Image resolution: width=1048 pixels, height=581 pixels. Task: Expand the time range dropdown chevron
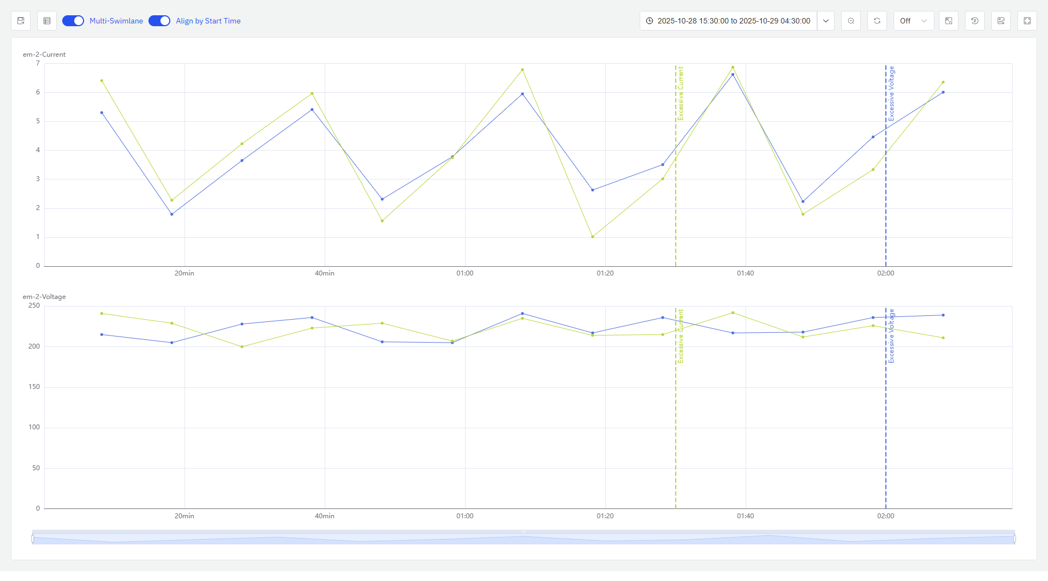pyautogui.click(x=826, y=21)
